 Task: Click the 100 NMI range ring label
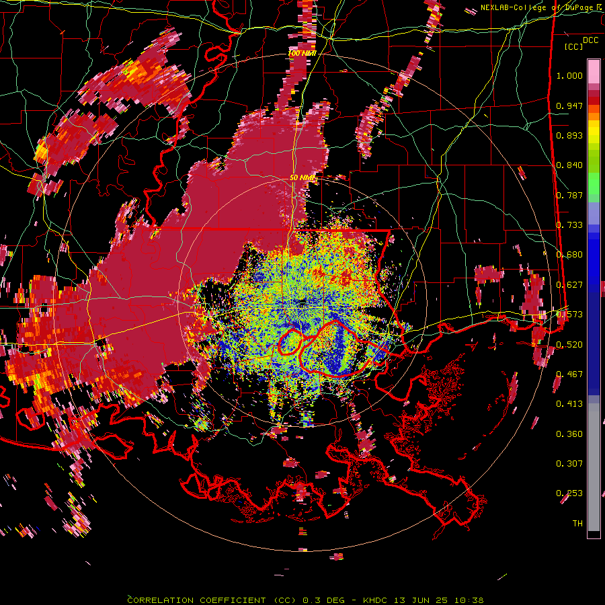(x=302, y=53)
